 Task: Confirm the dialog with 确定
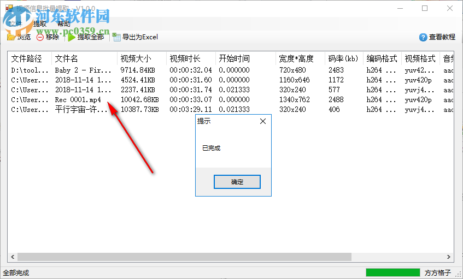[x=237, y=182]
